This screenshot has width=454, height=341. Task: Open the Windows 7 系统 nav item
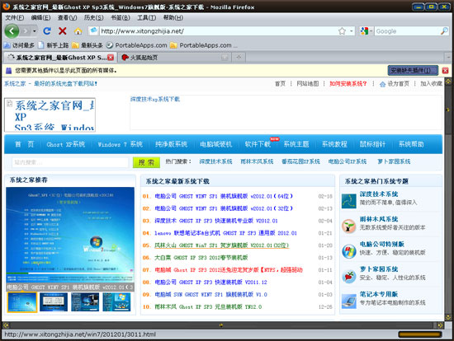coord(121,144)
